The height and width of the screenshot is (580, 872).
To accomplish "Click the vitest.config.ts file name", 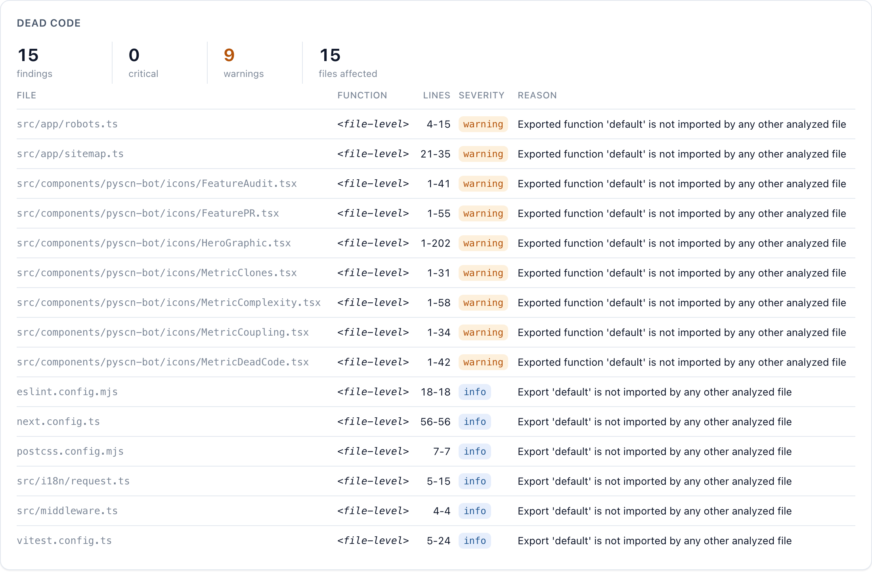I will pos(64,541).
